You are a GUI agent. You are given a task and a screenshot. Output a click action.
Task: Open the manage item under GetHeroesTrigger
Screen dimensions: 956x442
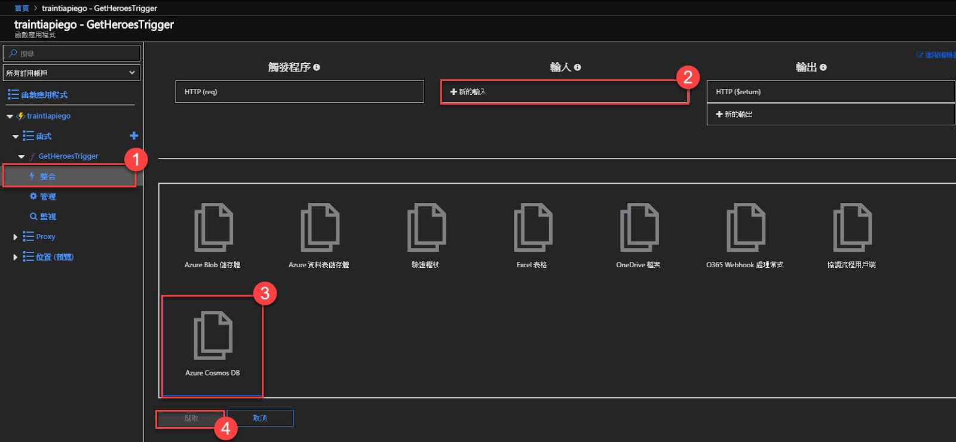click(x=48, y=196)
